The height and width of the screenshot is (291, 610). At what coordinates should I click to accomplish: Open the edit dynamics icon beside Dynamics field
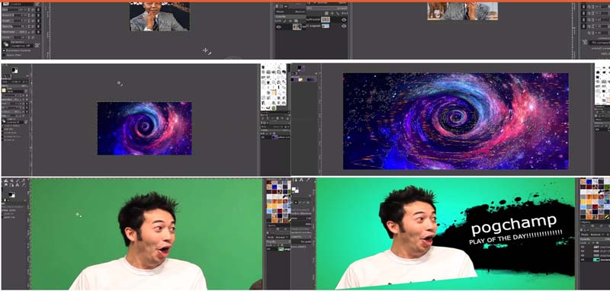pyautogui.click(x=37, y=45)
